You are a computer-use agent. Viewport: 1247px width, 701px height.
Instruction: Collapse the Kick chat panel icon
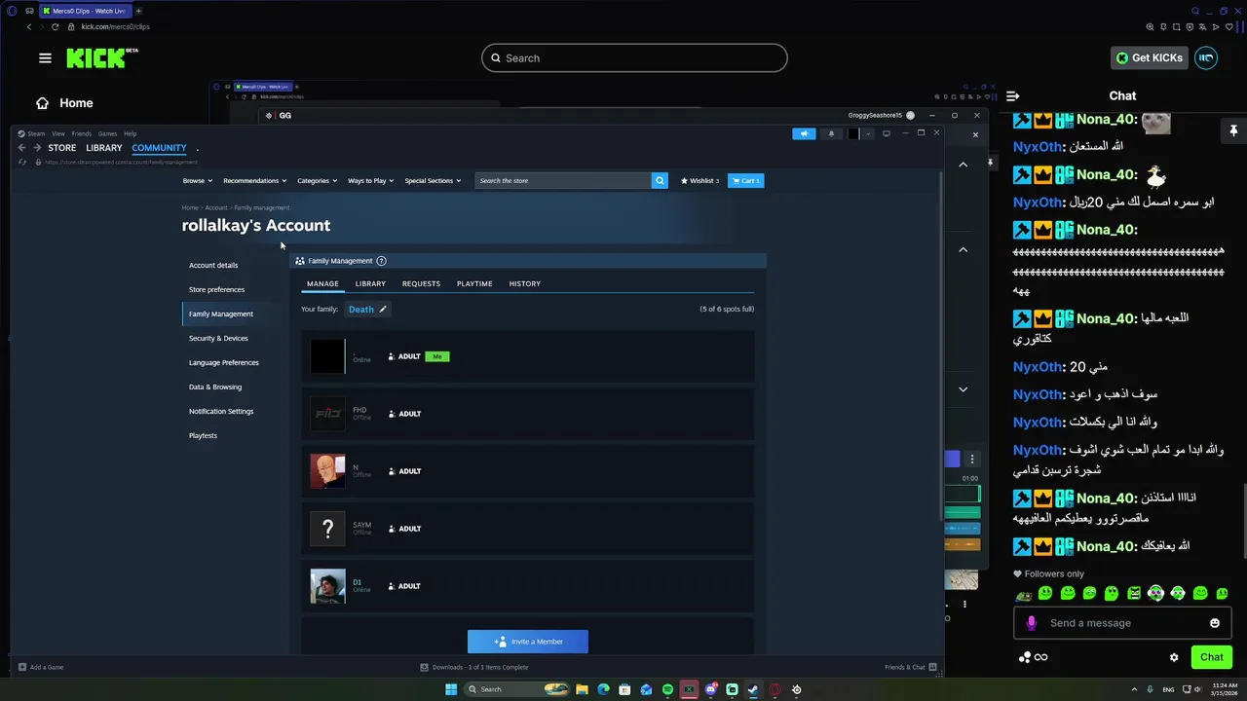tap(1013, 95)
